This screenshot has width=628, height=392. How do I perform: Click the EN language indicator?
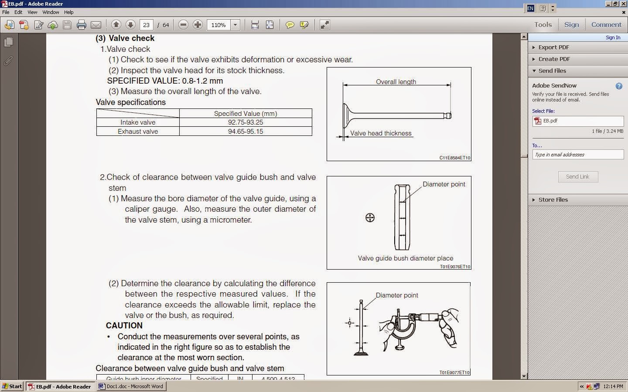point(530,8)
